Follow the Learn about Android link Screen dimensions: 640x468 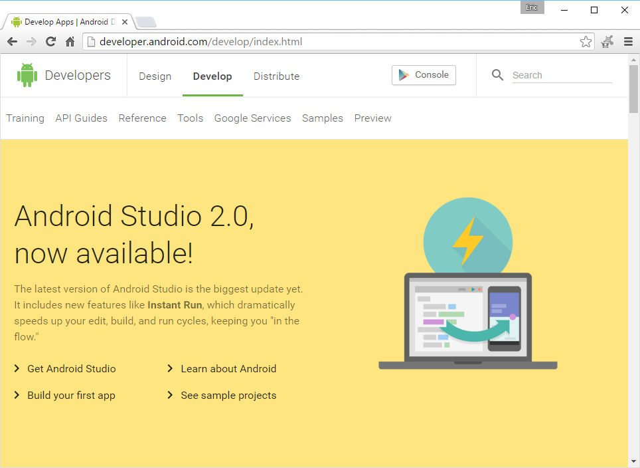(x=228, y=369)
